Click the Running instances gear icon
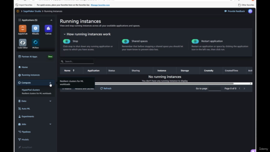The height and width of the screenshot is (152, 270). 19,75
